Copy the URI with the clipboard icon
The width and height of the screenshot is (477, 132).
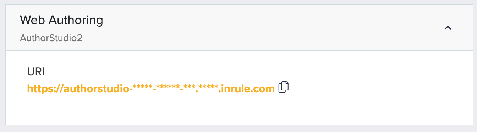click(284, 87)
